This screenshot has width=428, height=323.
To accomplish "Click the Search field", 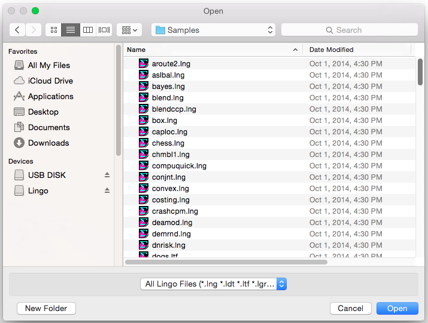I will click(350, 30).
